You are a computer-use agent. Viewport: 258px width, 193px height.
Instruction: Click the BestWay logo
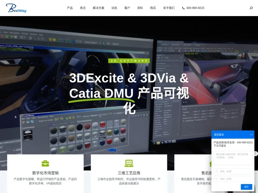(16, 8)
